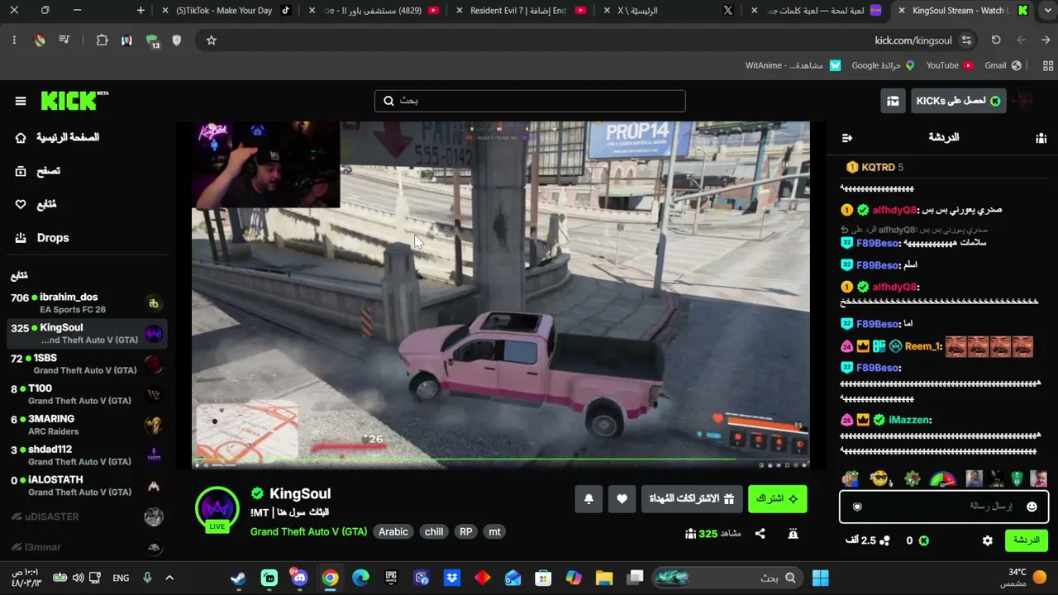This screenshot has height=595, width=1058.
Task: Toggle notifications with the bell button
Action: point(589,499)
